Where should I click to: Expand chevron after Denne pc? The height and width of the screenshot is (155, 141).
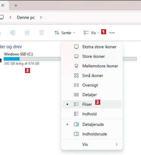pyautogui.click(x=41, y=17)
